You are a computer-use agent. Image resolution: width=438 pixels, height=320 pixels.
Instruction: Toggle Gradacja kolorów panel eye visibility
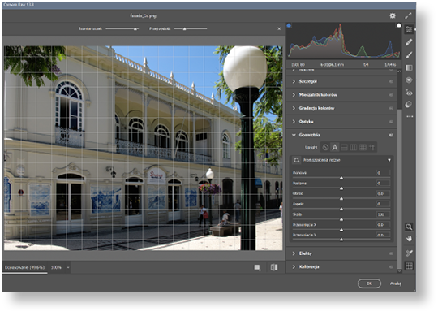point(391,108)
